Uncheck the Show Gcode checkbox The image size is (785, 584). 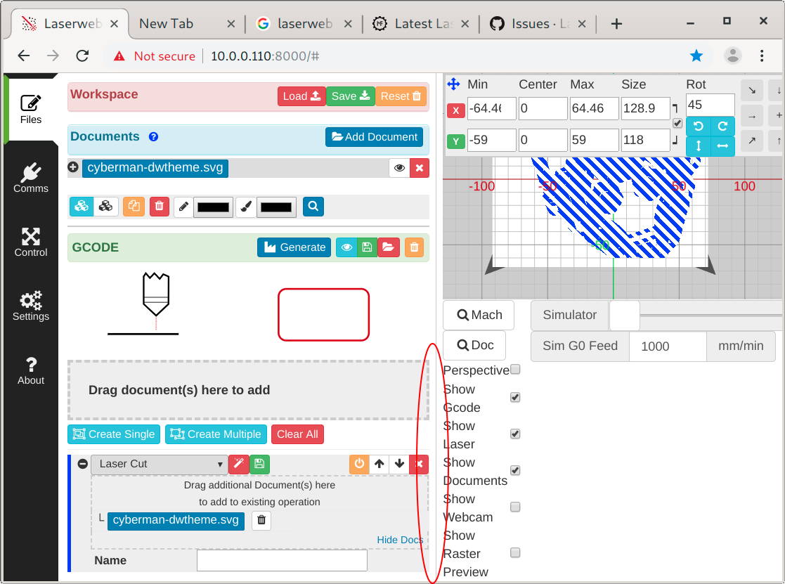(515, 397)
